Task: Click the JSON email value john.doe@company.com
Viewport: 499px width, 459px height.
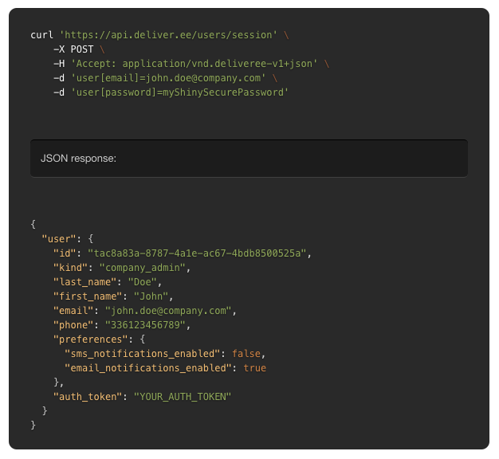Action: (168, 311)
